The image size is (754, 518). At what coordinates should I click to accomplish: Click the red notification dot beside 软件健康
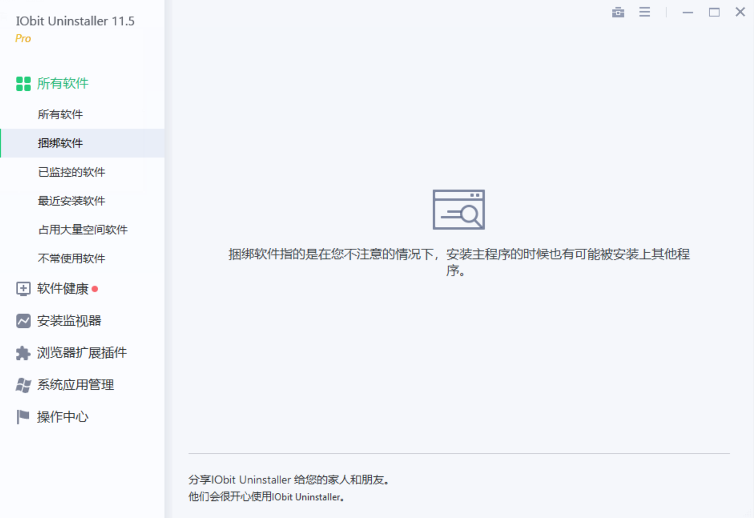(95, 289)
